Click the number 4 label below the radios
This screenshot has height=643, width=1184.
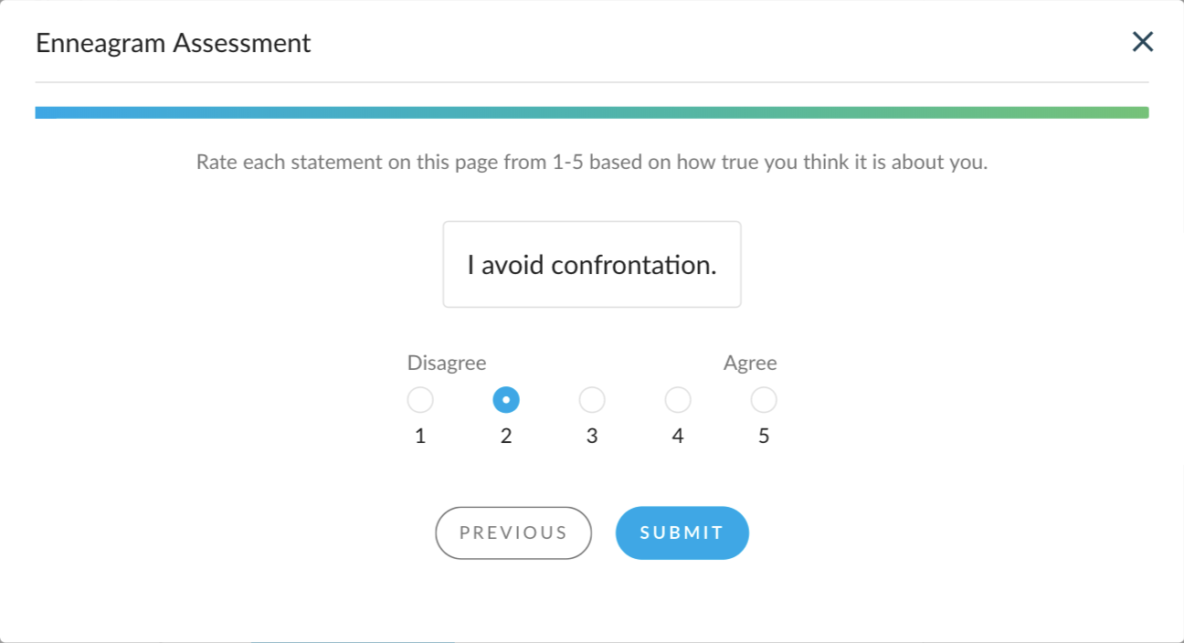click(x=678, y=437)
